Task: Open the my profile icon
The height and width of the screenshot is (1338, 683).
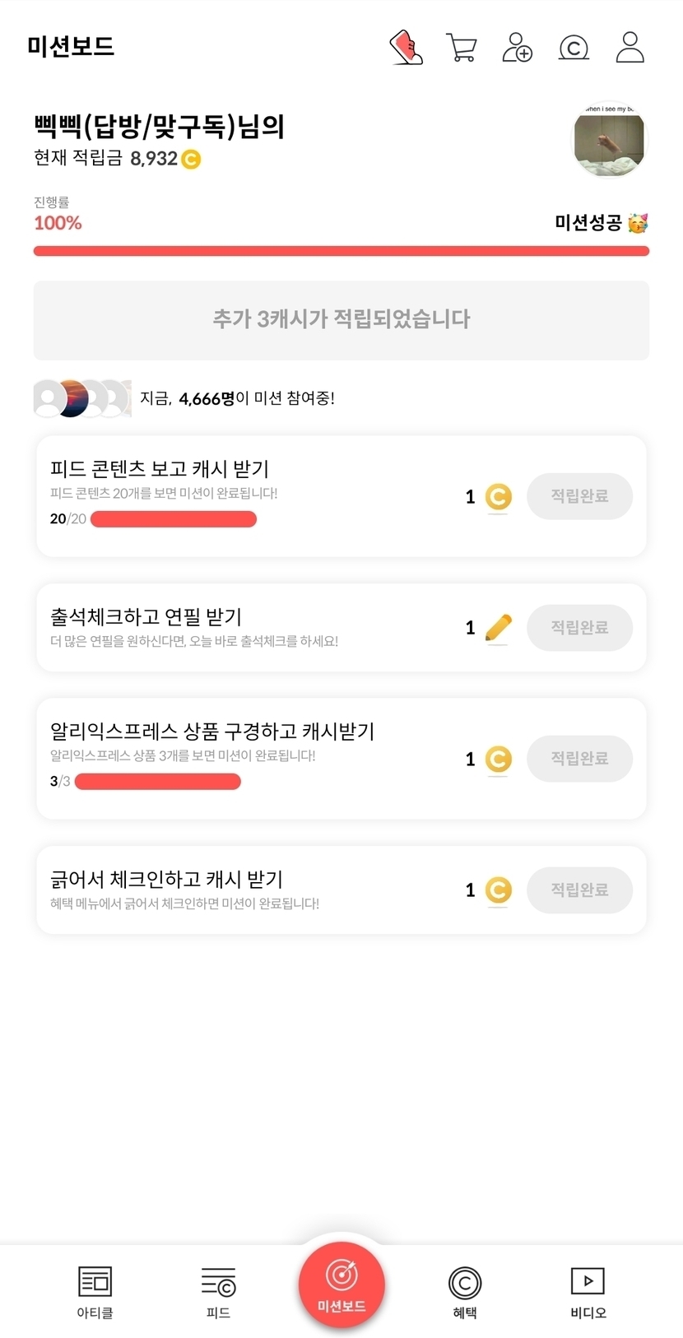Action: (x=630, y=48)
